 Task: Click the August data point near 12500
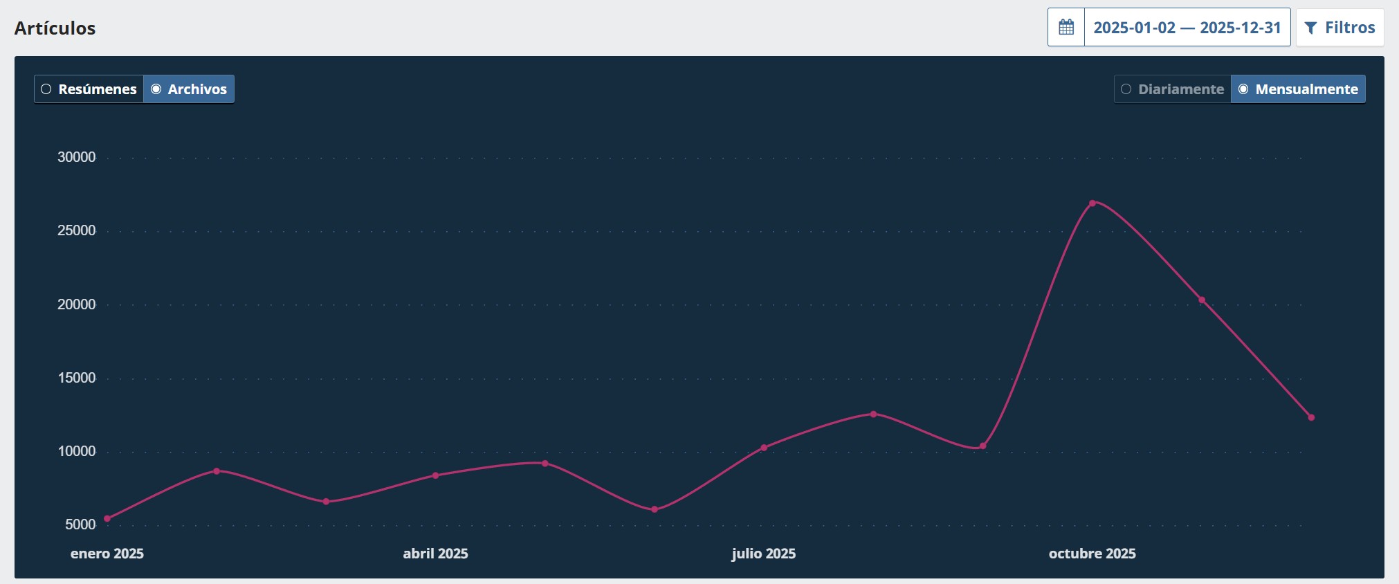click(x=873, y=414)
